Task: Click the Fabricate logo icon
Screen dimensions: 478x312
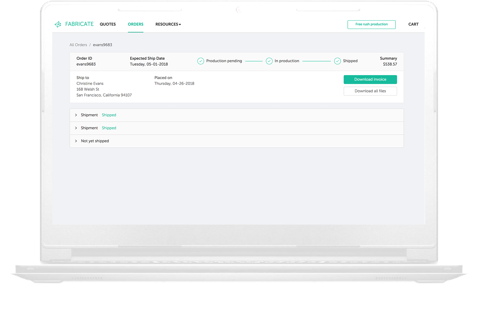Action: click(58, 24)
